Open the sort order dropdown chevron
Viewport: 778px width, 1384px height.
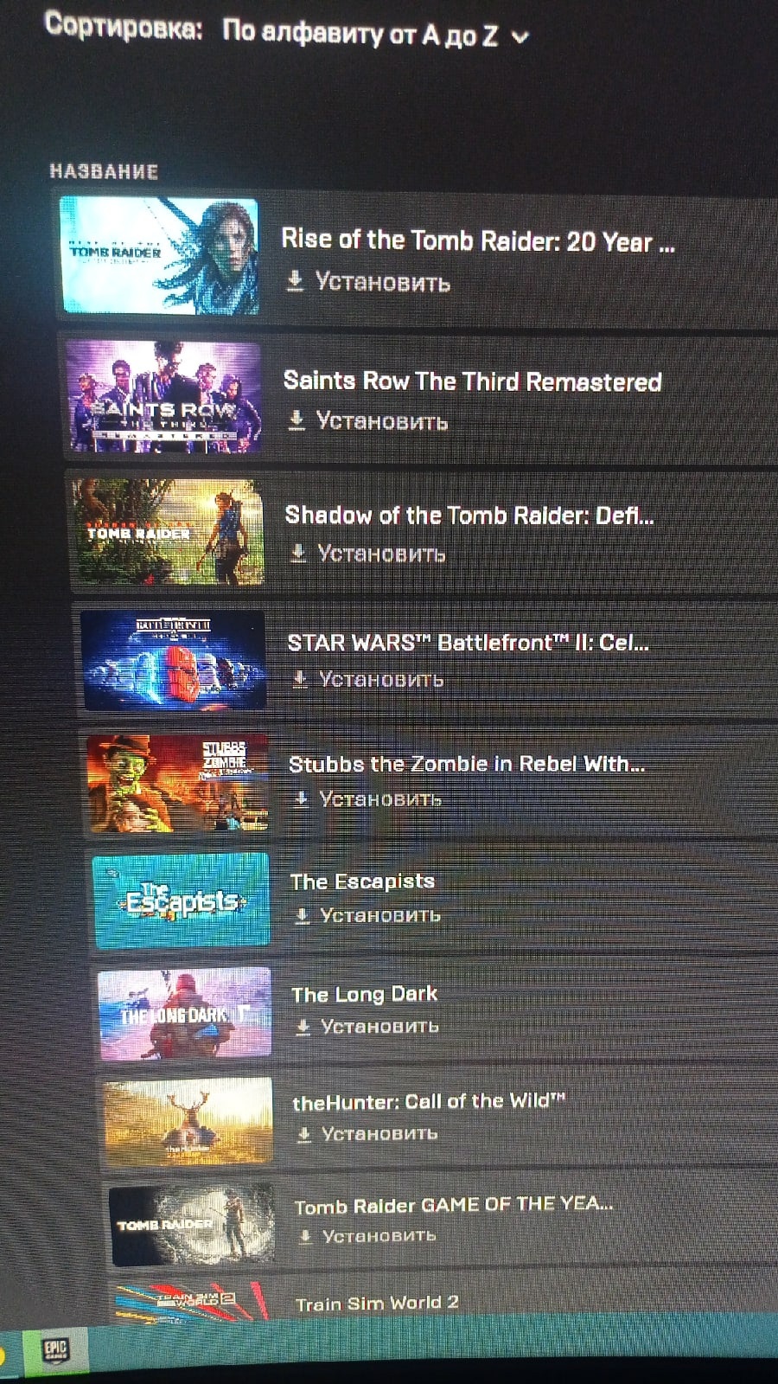(x=520, y=37)
